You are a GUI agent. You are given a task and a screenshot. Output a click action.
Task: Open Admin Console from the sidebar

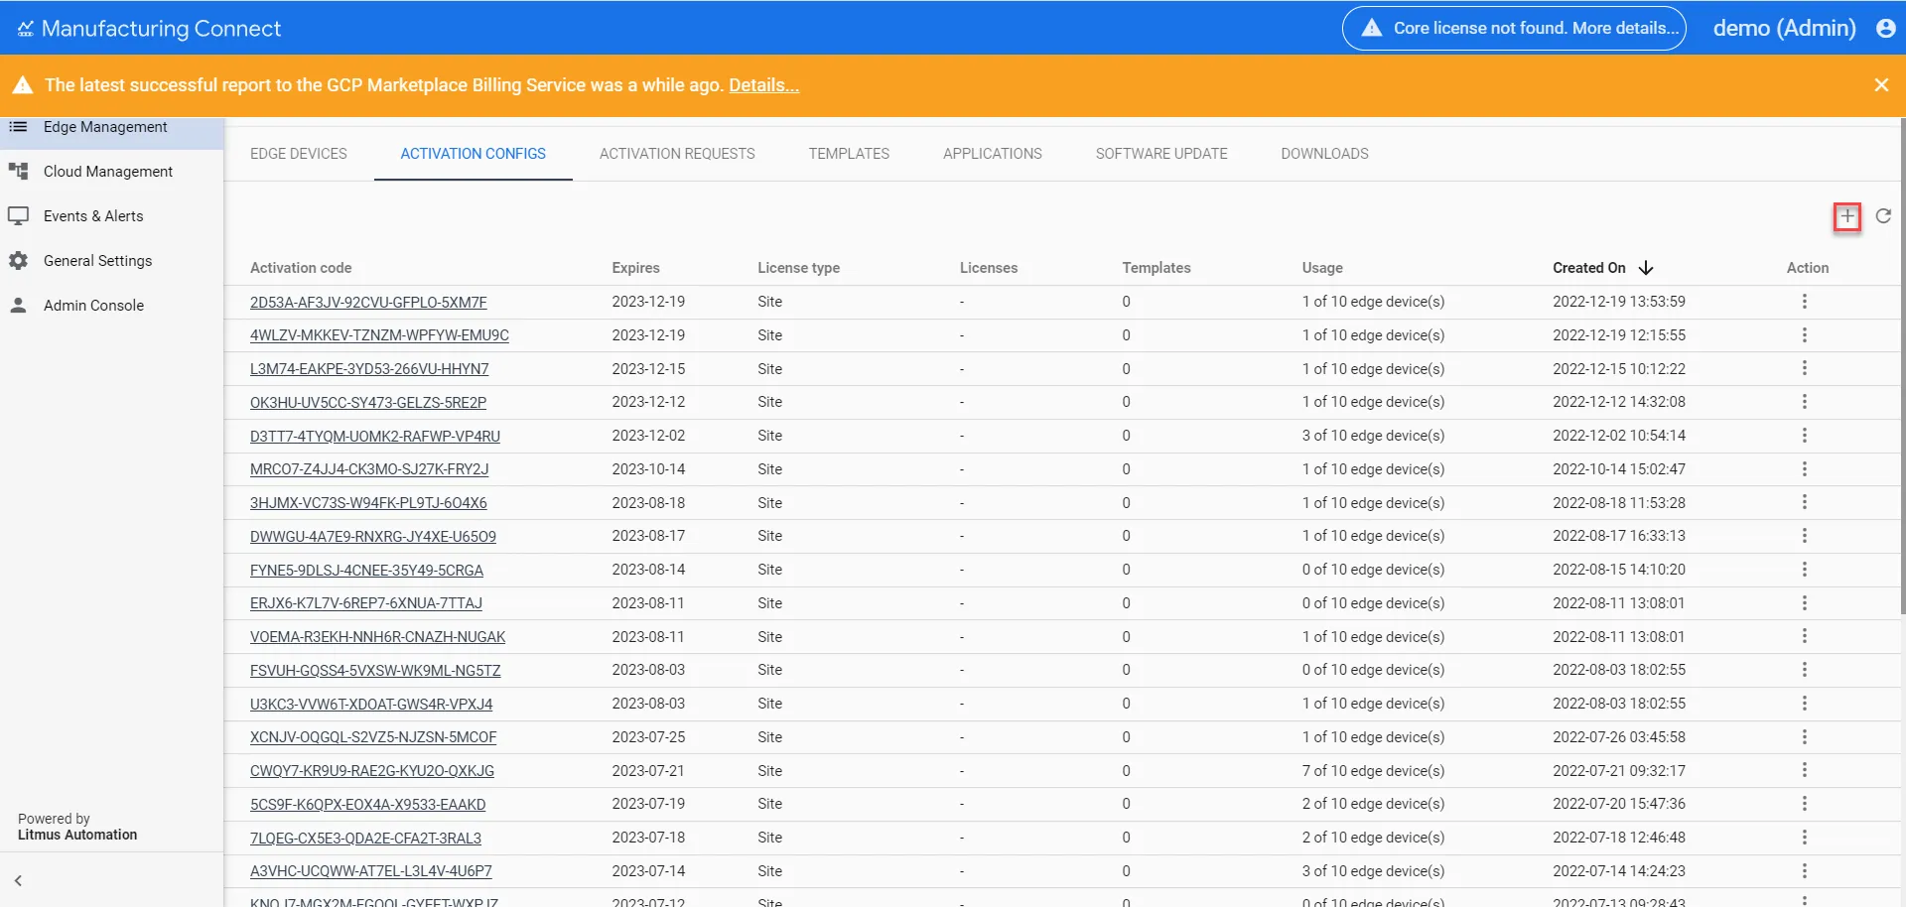(x=93, y=306)
